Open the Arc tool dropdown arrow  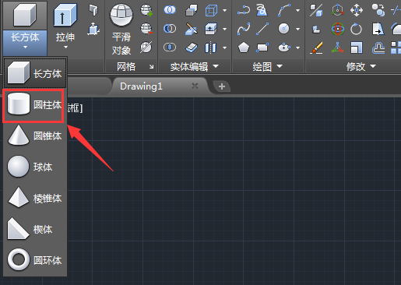[298, 11]
